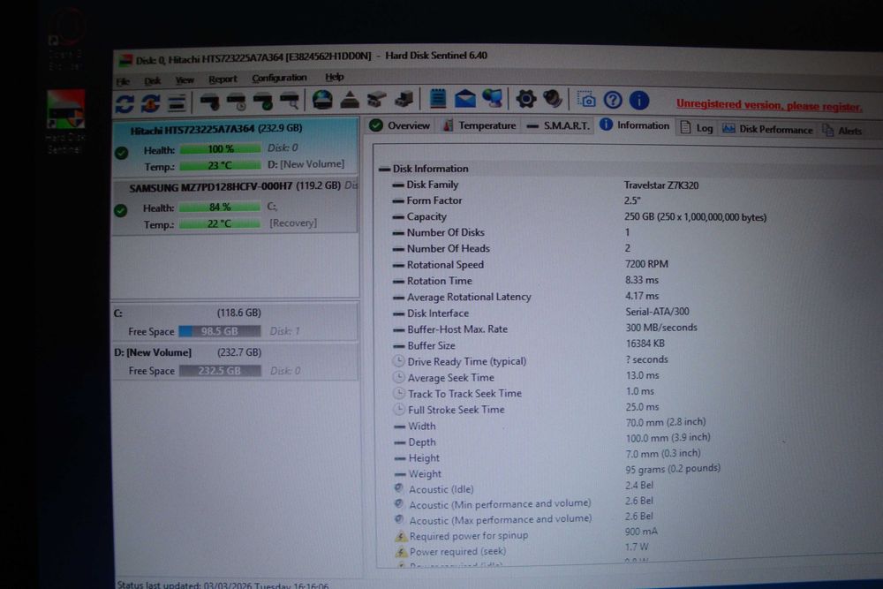Viewport: 883px width, 589px height.
Task: Click the SAMSUNG 22 °C temperature bar
Action: pyautogui.click(x=220, y=224)
